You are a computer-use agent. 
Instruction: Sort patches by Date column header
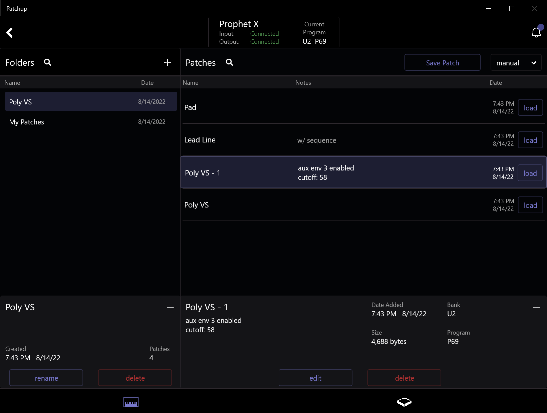pyautogui.click(x=496, y=83)
